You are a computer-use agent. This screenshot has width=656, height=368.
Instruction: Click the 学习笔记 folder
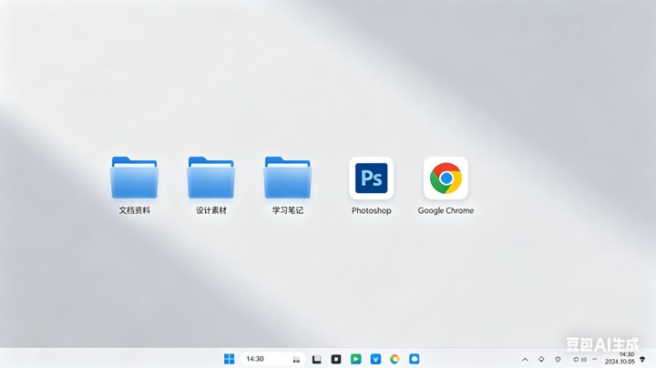point(287,178)
